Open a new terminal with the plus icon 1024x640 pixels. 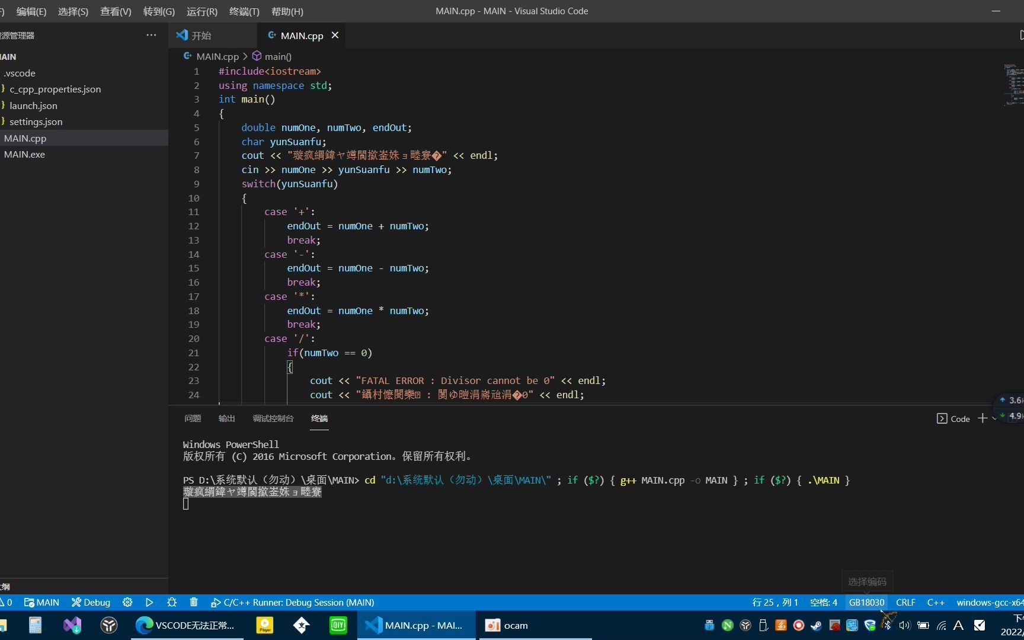pos(983,418)
